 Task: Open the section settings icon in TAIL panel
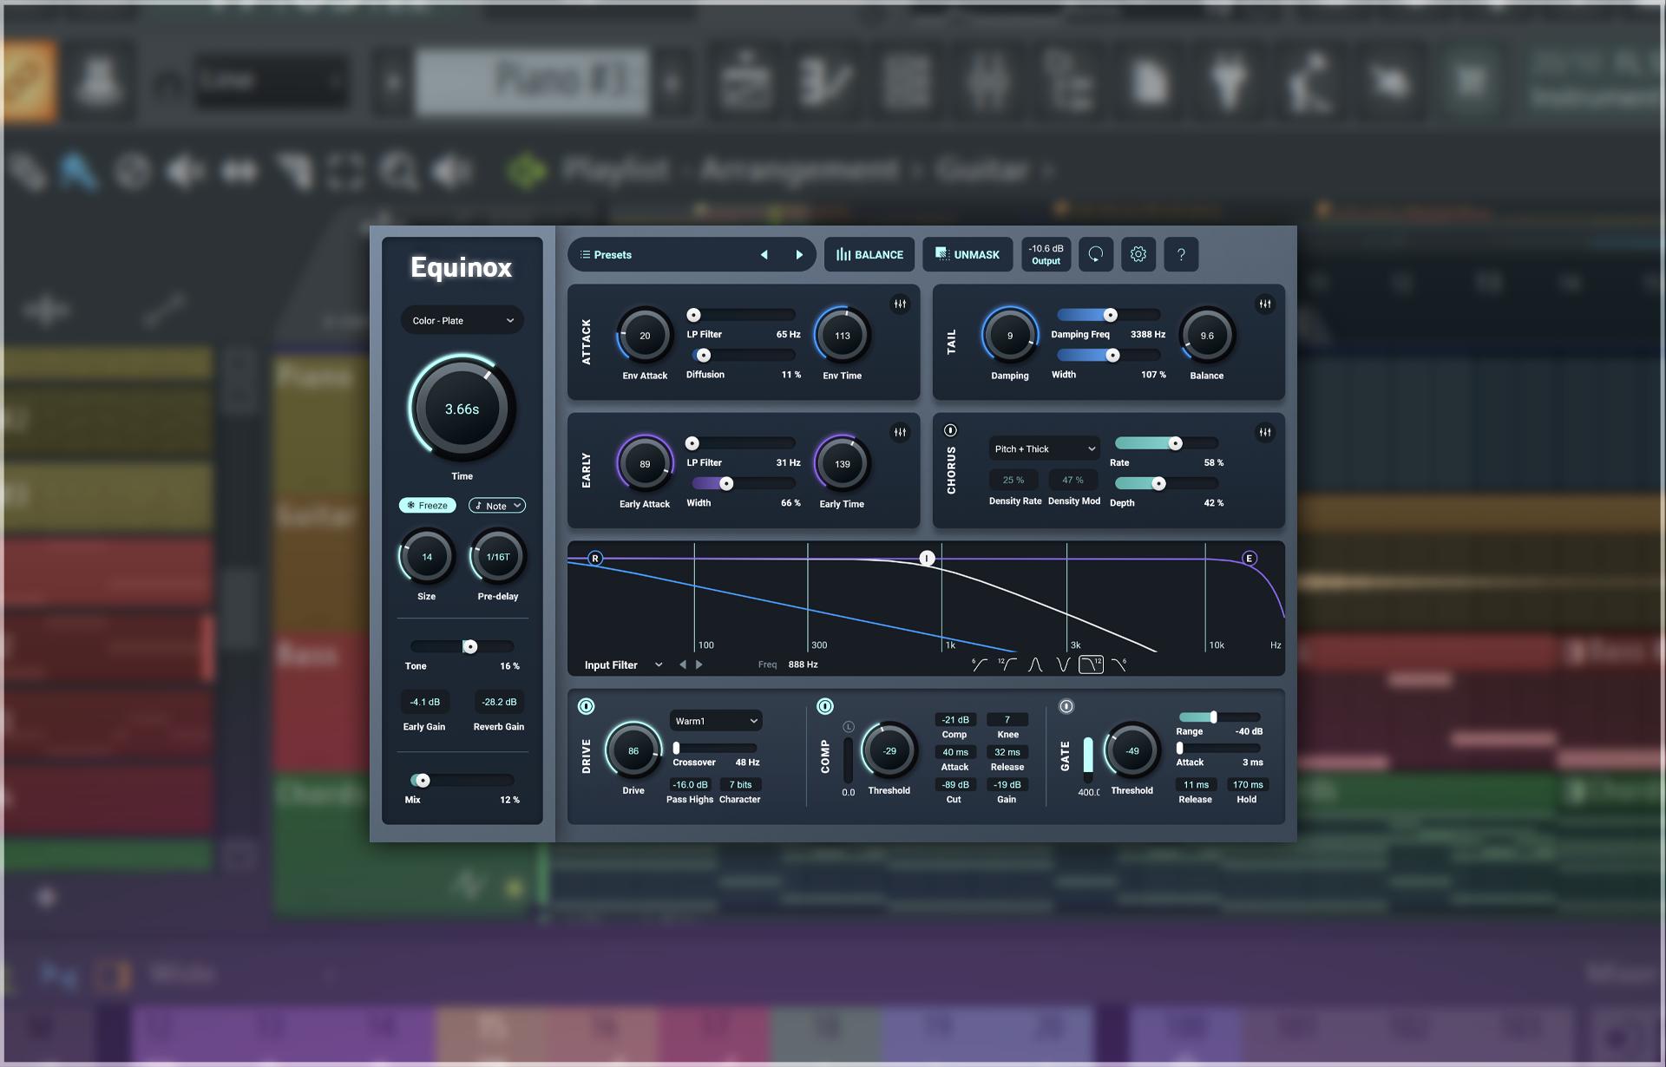(x=1265, y=304)
